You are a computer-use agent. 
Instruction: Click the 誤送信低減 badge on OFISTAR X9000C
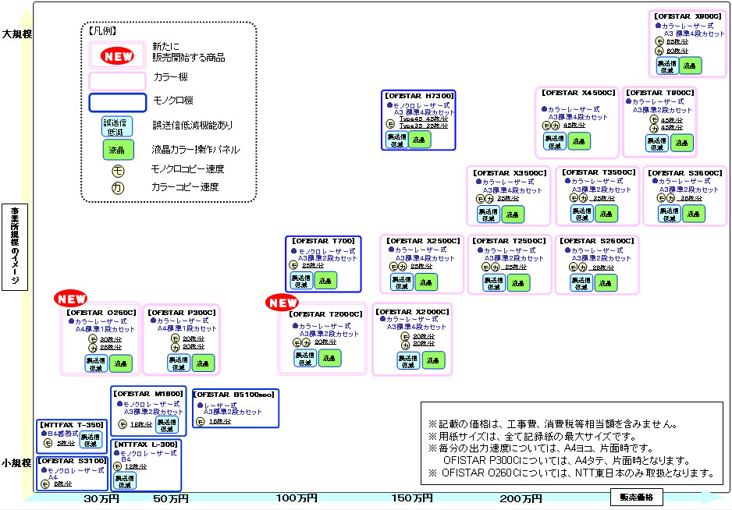point(667,66)
